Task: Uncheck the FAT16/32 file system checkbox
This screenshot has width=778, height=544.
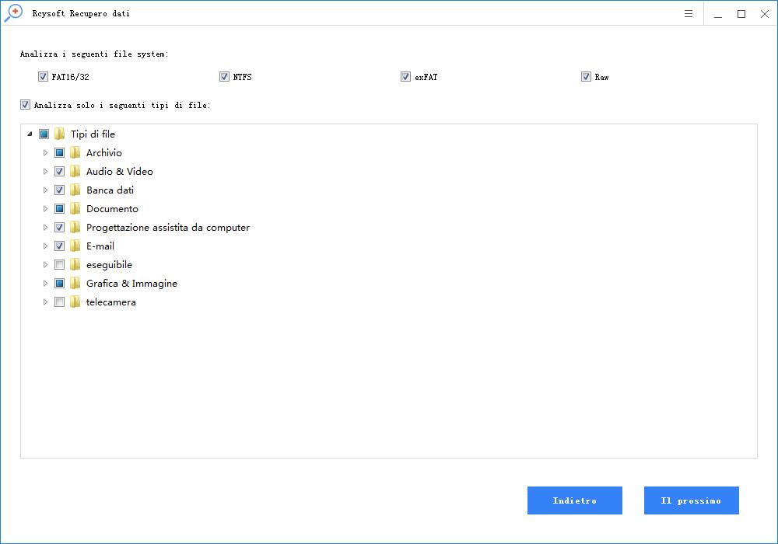Action: tap(43, 77)
